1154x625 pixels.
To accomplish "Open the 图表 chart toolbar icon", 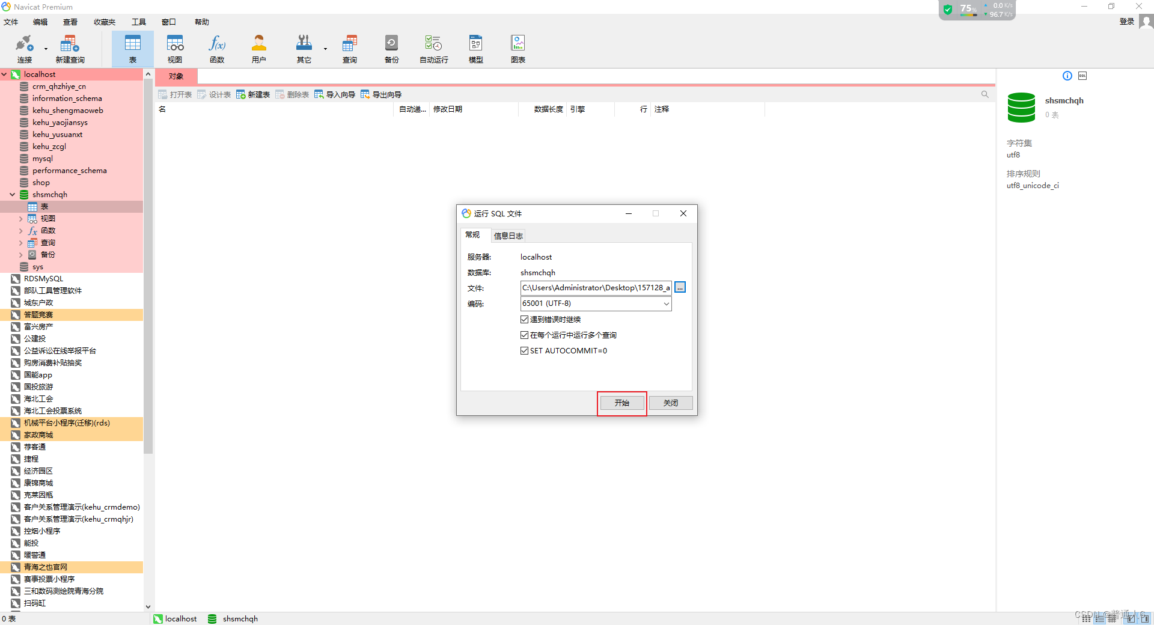I will pyautogui.click(x=518, y=49).
